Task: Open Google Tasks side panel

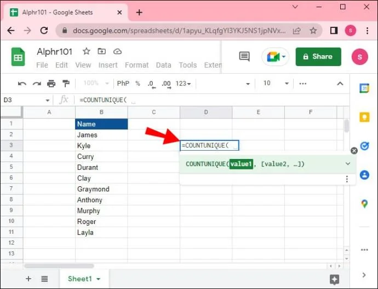Action: tap(364, 146)
